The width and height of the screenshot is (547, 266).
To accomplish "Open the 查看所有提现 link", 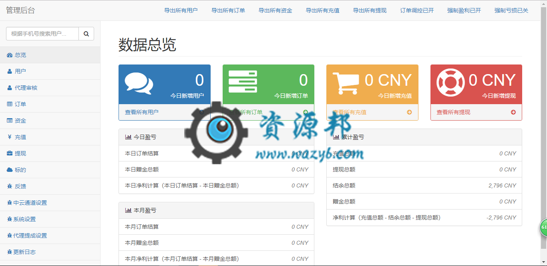I will pos(453,112).
